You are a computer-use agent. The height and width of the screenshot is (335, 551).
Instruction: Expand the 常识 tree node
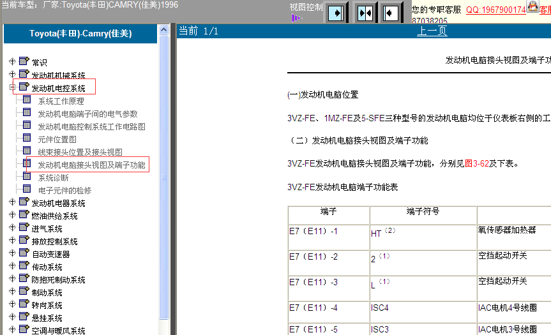pyautogui.click(x=12, y=61)
